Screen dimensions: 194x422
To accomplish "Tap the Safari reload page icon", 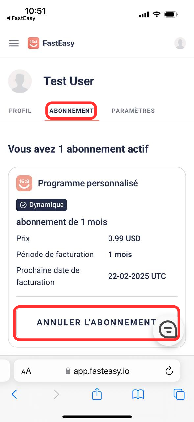I will pos(169,371).
